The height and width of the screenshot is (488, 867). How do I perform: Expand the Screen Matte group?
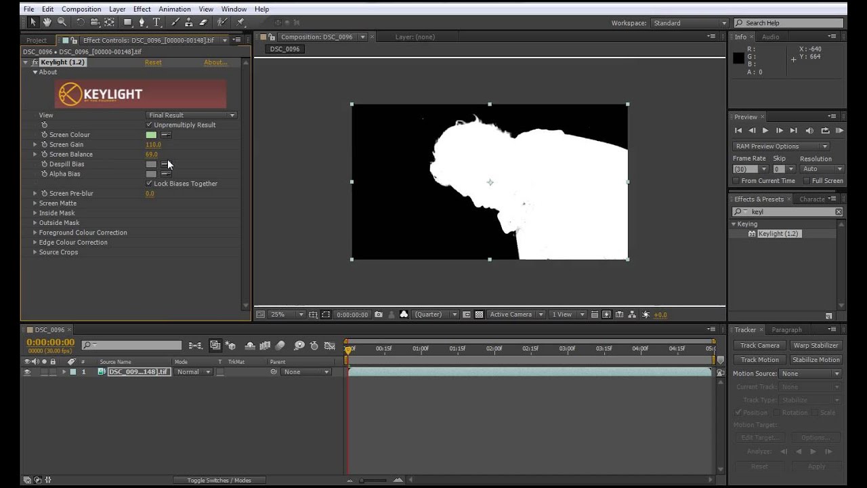[35, 203]
